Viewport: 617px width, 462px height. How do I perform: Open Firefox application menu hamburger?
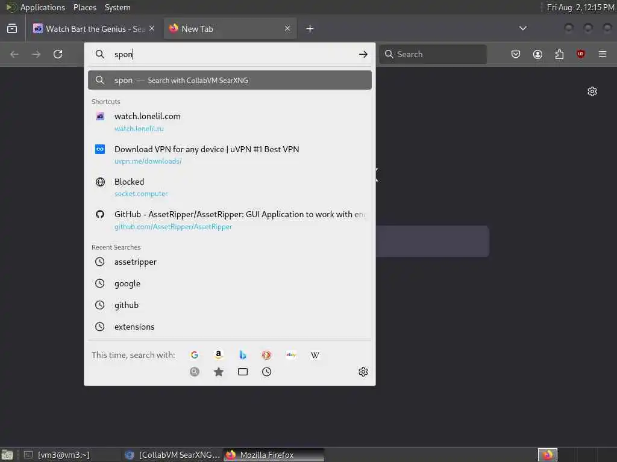(x=603, y=54)
